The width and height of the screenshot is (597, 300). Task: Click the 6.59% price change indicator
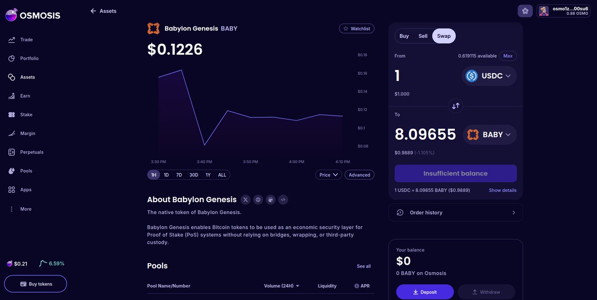tap(52, 264)
